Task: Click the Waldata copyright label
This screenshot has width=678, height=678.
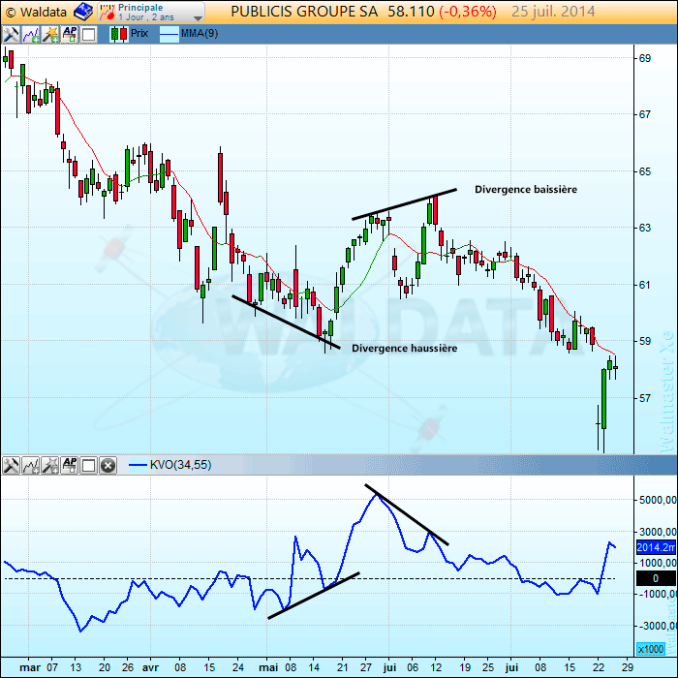Action: 37,12
